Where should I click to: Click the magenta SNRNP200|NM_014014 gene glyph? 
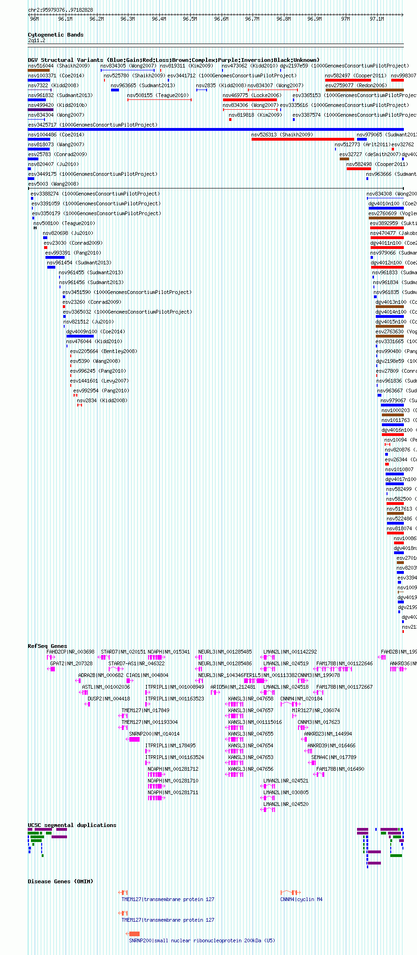[x=133, y=739]
